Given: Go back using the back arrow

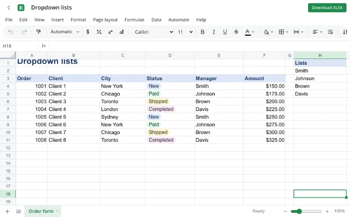Looking at the screenshot, I should (x=9, y=7).
